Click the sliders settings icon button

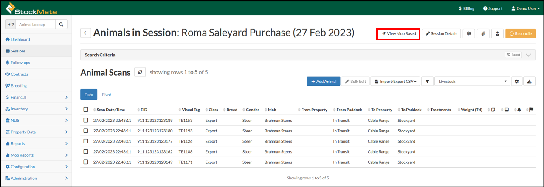[469, 33]
